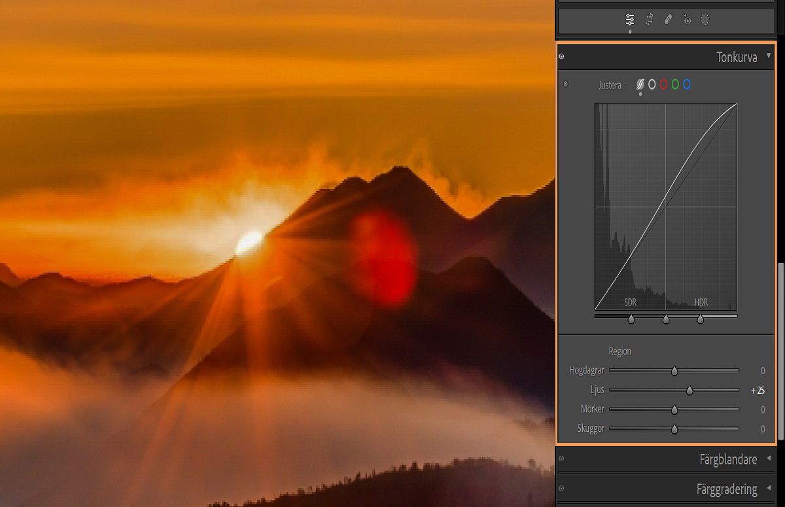Click the Högdagrar label
This screenshot has width=785, height=507.
[x=587, y=371]
